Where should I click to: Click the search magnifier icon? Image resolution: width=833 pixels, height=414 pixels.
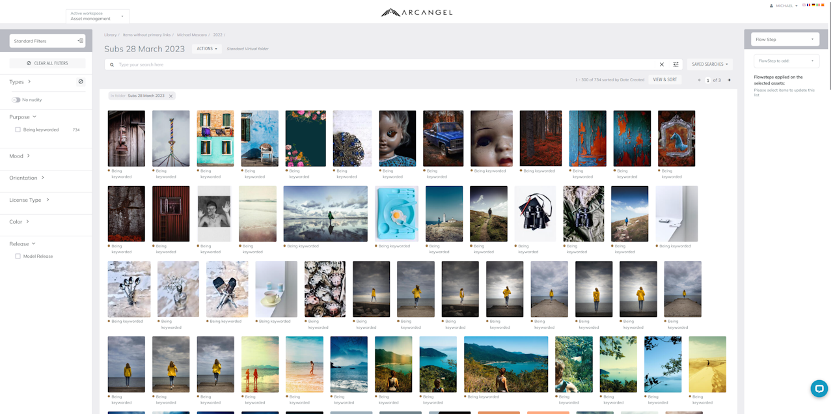pyautogui.click(x=112, y=65)
